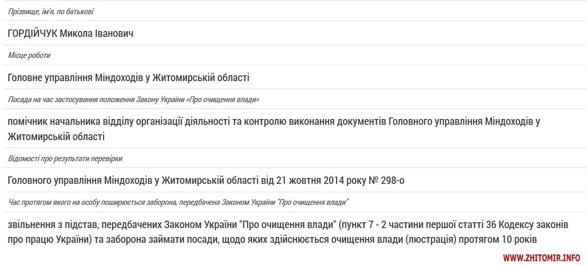Click the patronymic Іванович

[x=115, y=34]
